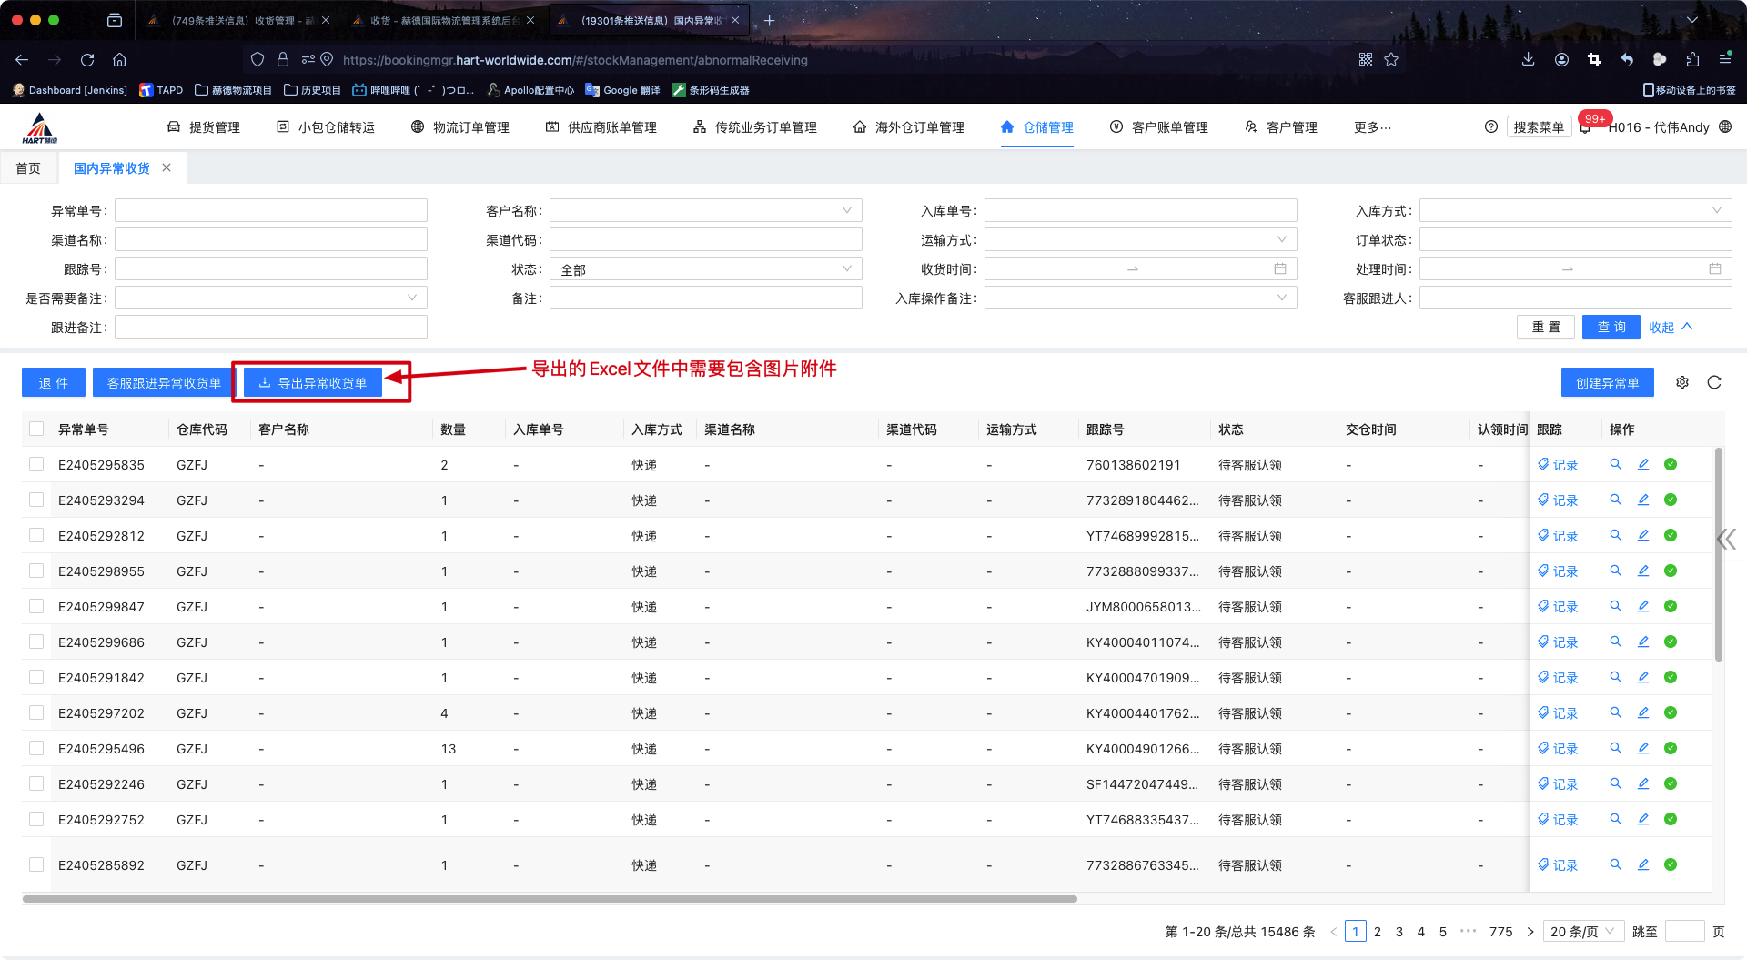
Task: Click the magnifier view icon for E2405295835
Action: coord(1615,465)
